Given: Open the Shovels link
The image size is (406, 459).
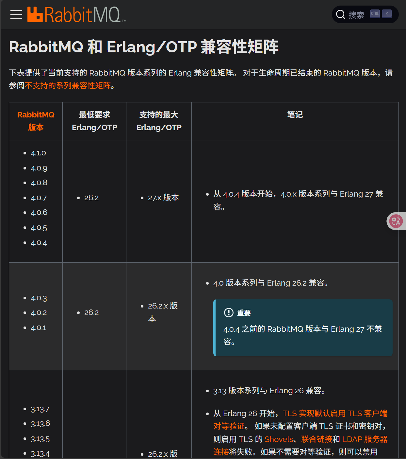Looking at the screenshot, I should (x=279, y=439).
